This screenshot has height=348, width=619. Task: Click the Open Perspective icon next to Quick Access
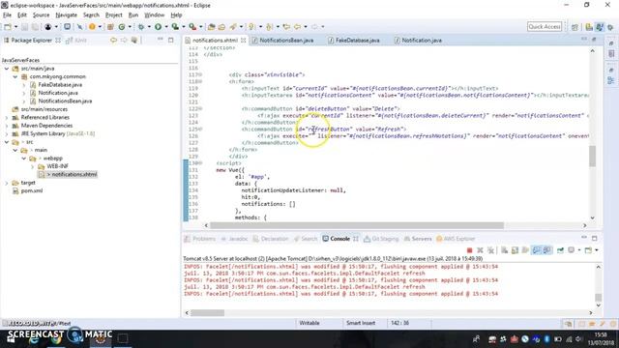point(575,27)
